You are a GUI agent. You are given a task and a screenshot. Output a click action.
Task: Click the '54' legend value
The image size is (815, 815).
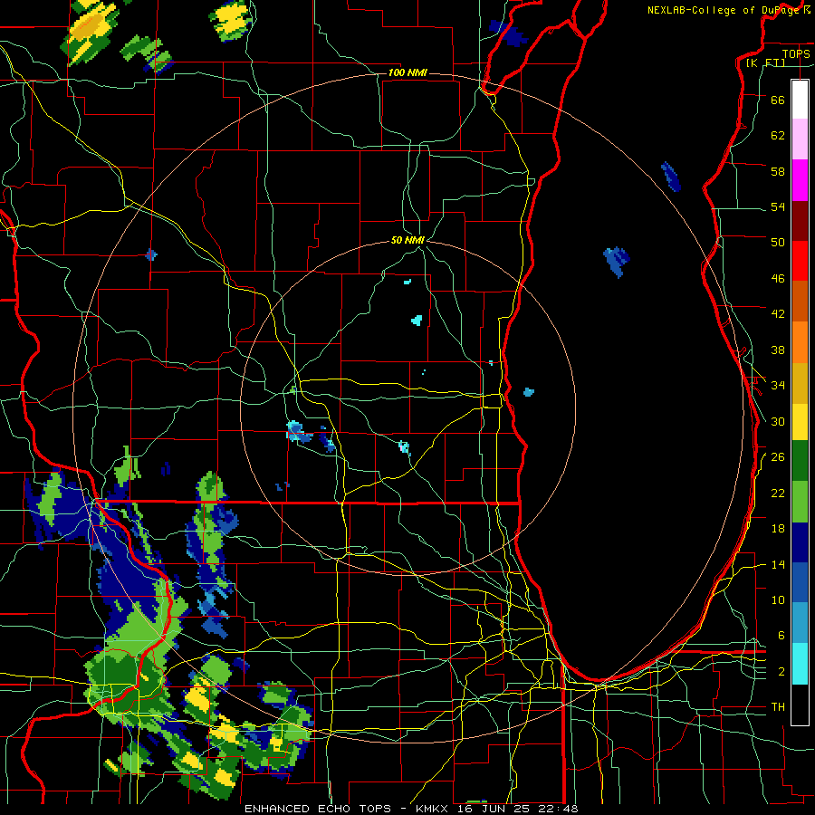point(778,206)
